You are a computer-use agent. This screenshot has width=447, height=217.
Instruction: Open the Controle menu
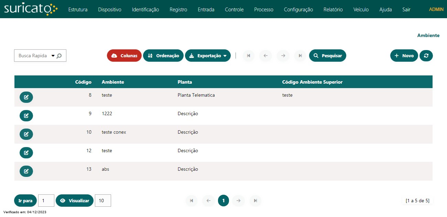(234, 10)
